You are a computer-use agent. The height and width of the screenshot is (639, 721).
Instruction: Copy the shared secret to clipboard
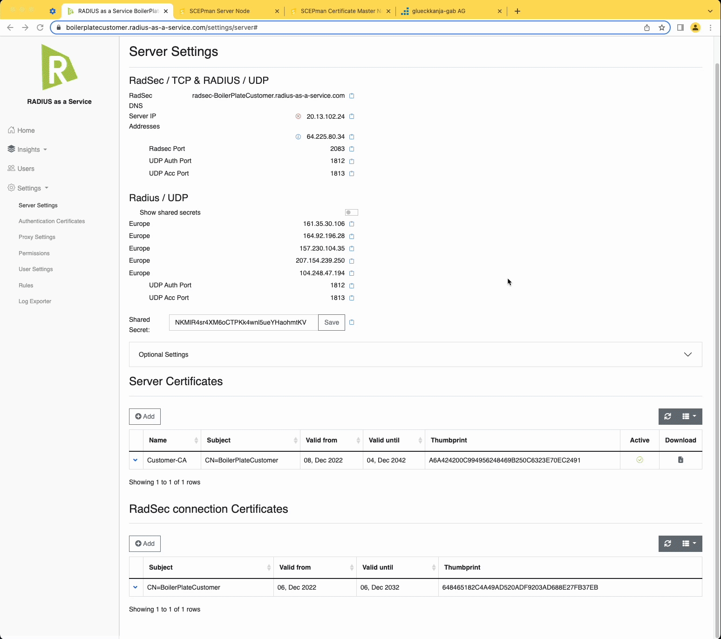pos(352,322)
